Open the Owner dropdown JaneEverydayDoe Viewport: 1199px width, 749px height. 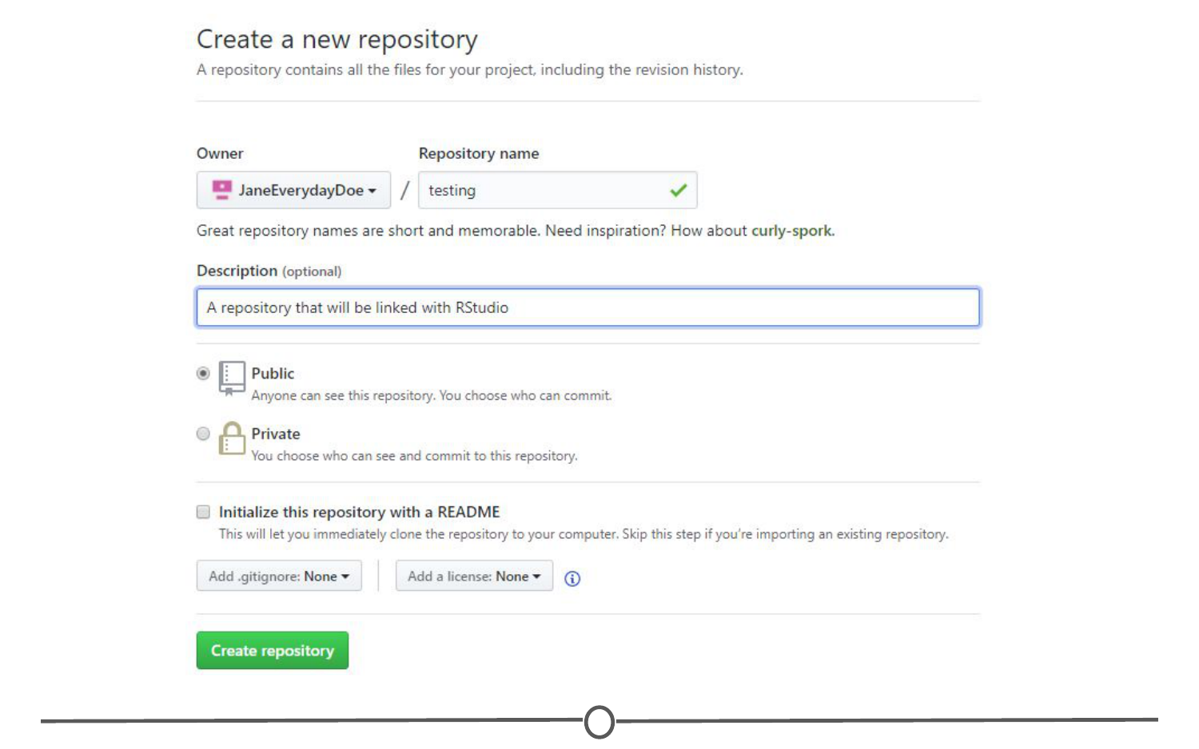(293, 190)
